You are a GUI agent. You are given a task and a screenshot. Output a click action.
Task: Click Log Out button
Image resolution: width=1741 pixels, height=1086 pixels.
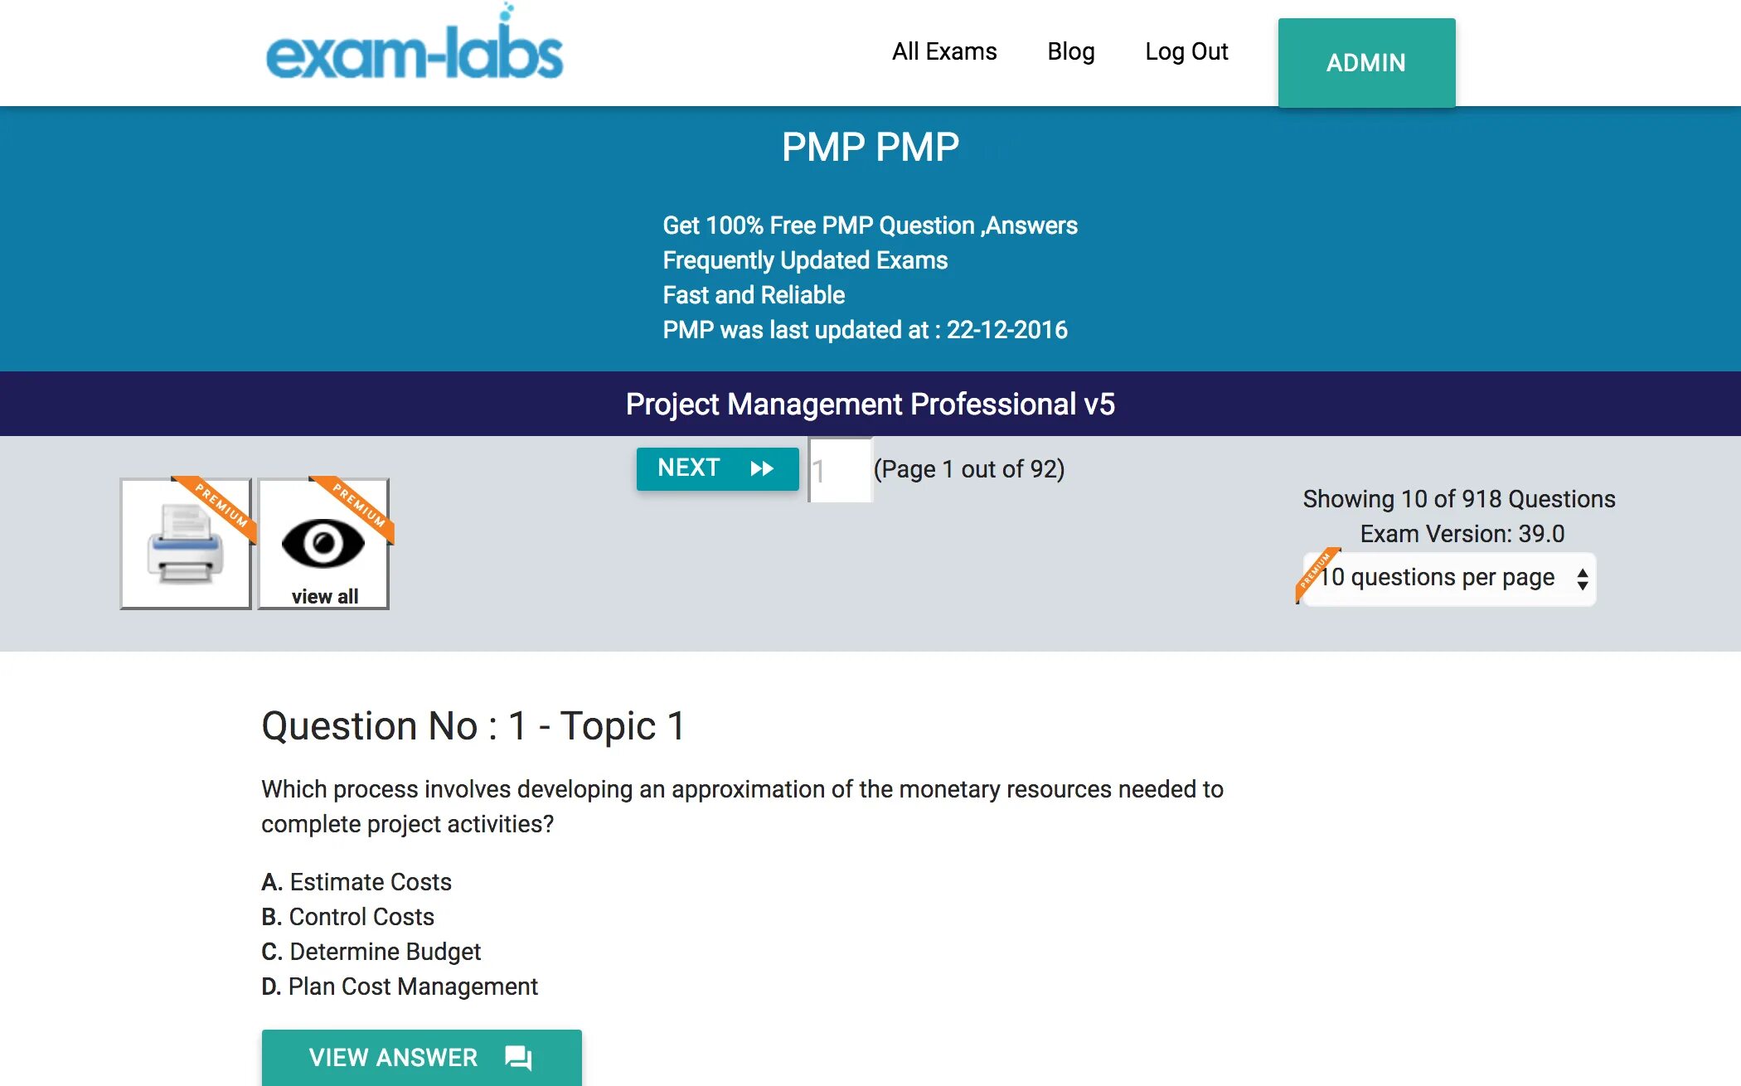click(x=1186, y=50)
